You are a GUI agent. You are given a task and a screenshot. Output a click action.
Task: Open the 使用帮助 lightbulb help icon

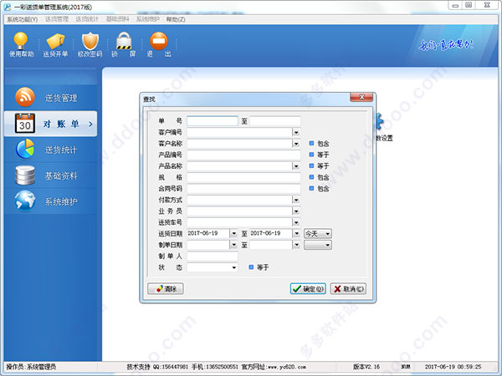point(21,44)
